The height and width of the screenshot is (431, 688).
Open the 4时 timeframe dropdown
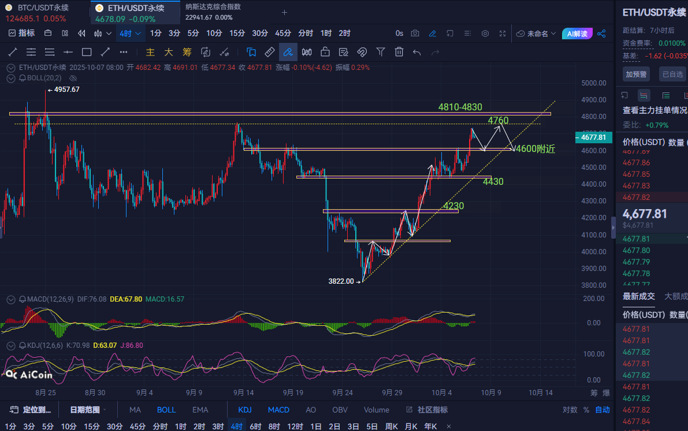point(130,34)
